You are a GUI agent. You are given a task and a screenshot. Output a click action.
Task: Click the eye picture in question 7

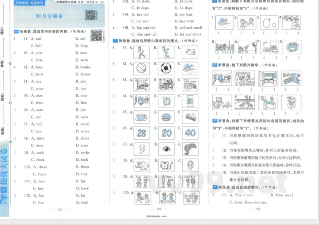[x=166, y=150]
